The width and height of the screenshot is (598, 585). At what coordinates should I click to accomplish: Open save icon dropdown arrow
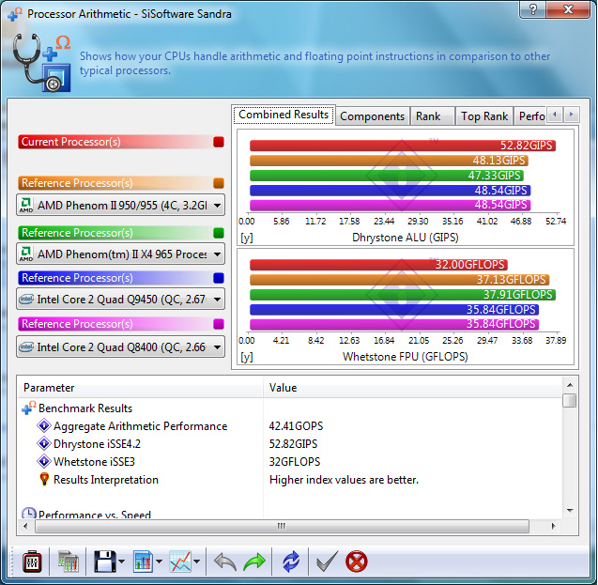[121, 562]
